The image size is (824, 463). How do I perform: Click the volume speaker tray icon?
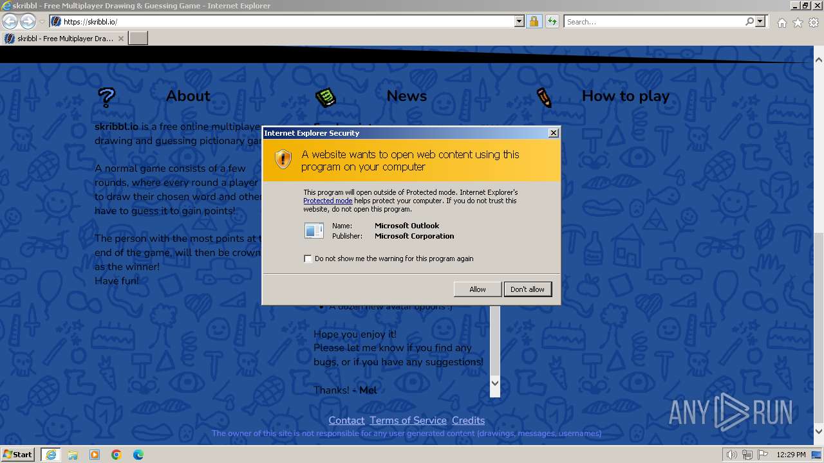coord(732,455)
